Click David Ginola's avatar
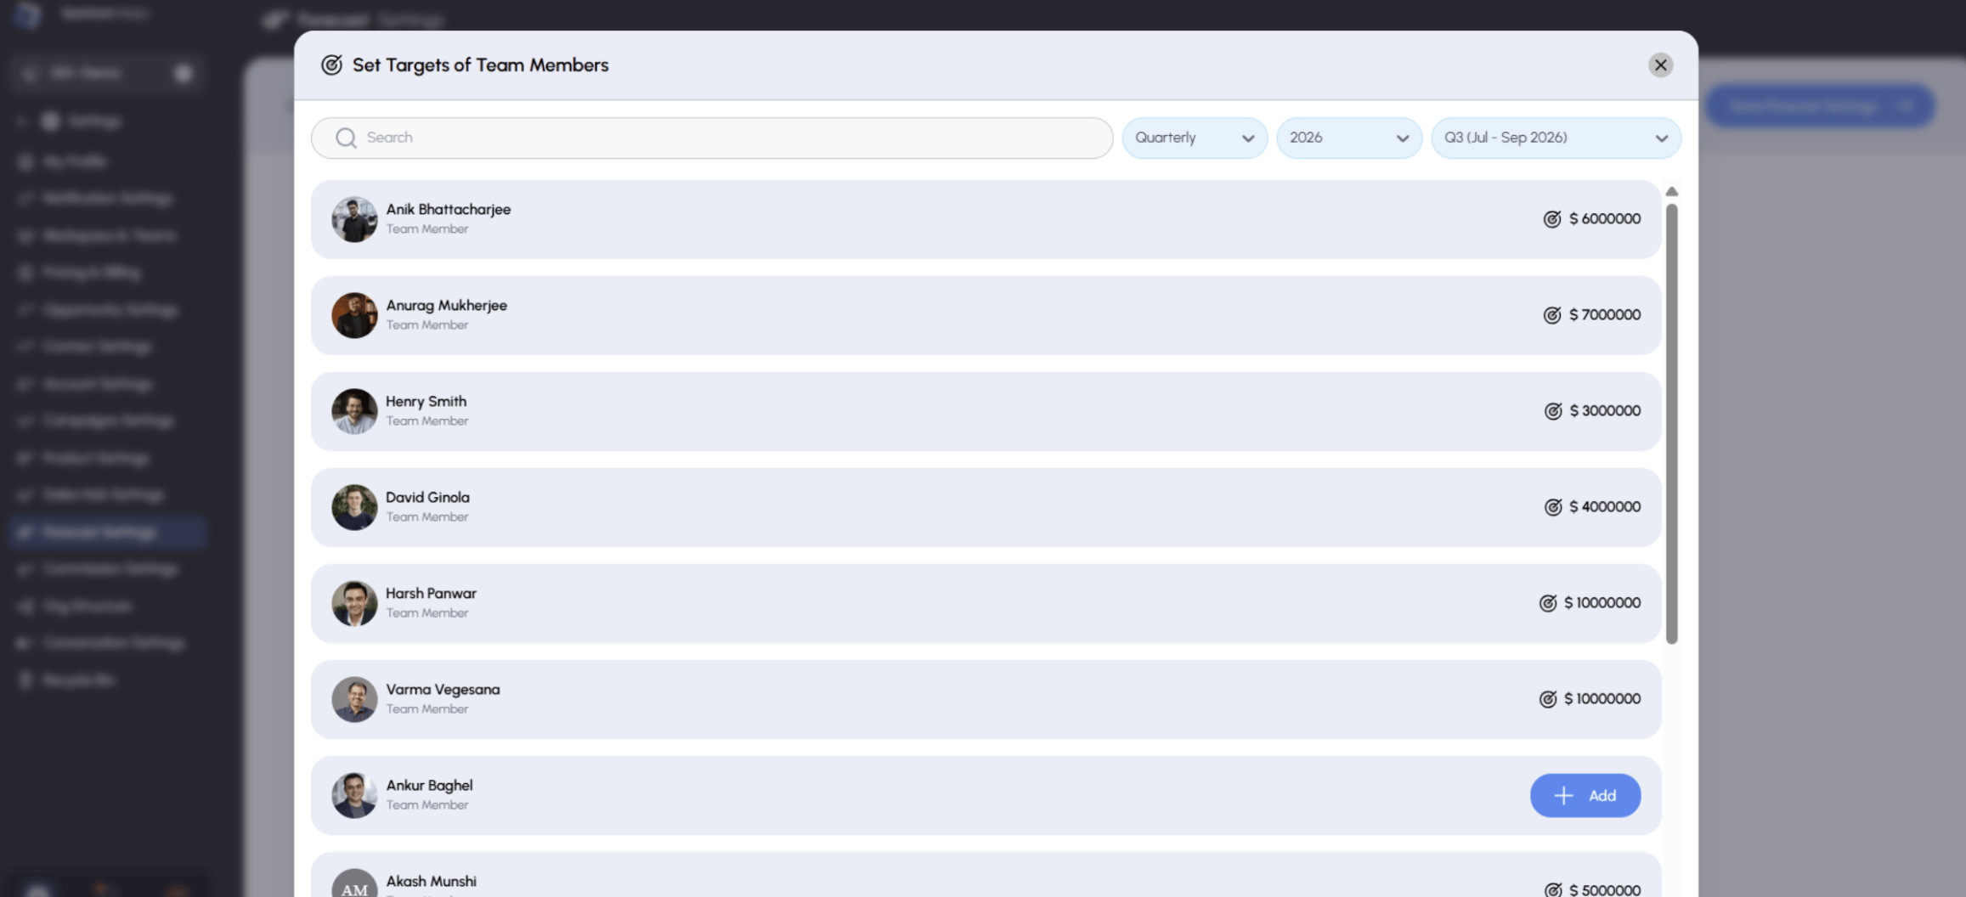 354,507
